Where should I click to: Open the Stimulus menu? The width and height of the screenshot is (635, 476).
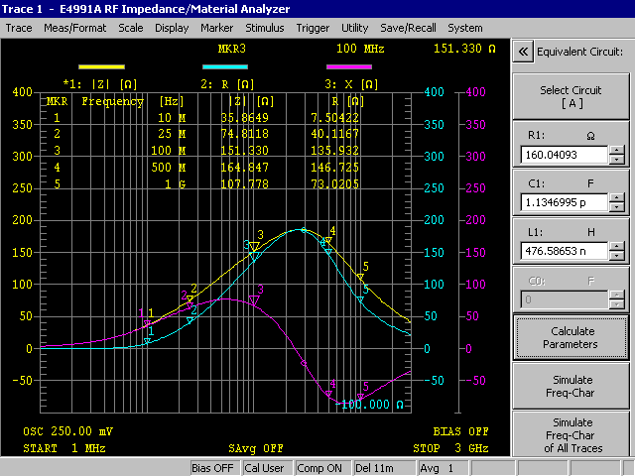[x=265, y=28]
